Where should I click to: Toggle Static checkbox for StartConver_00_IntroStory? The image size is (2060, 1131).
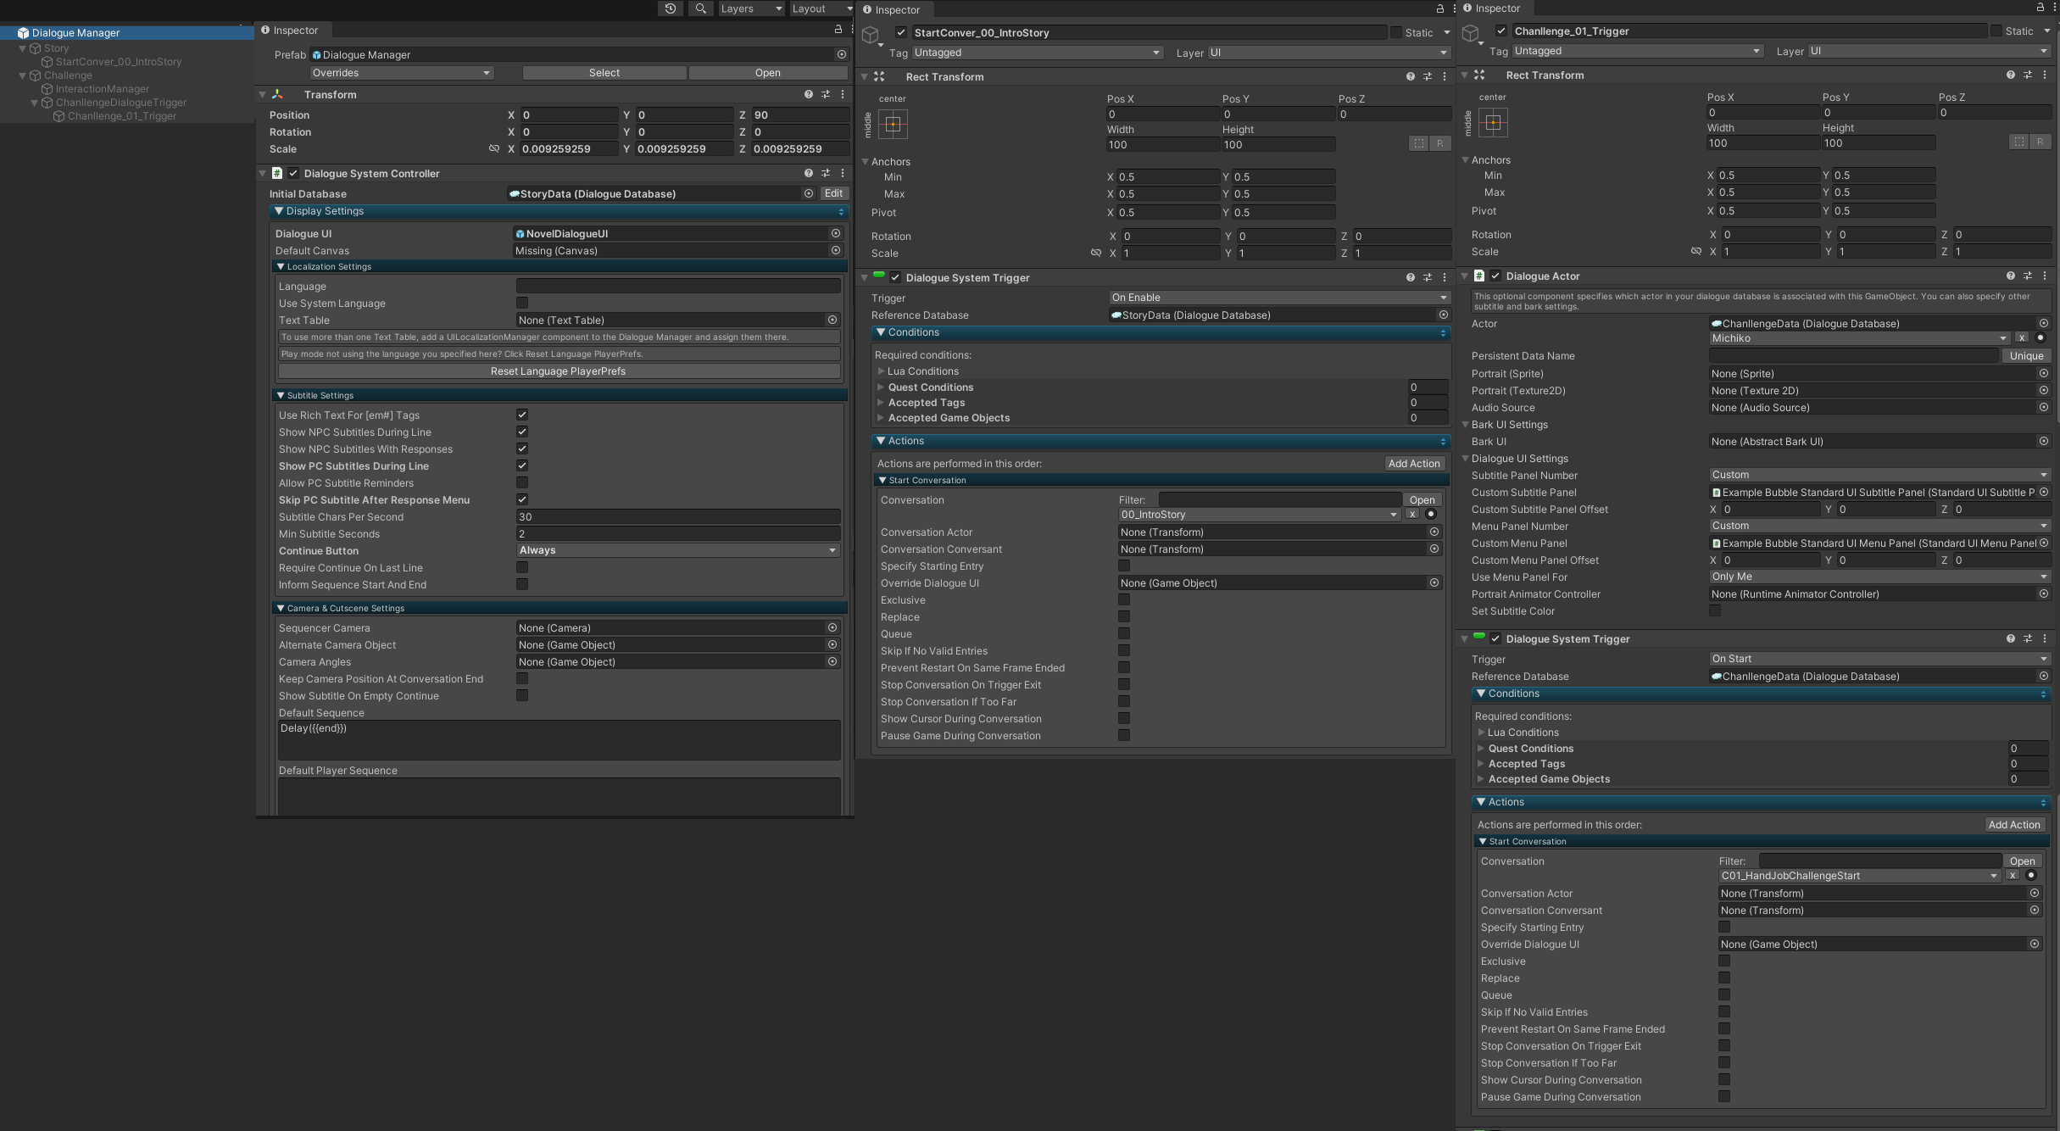(1396, 32)
